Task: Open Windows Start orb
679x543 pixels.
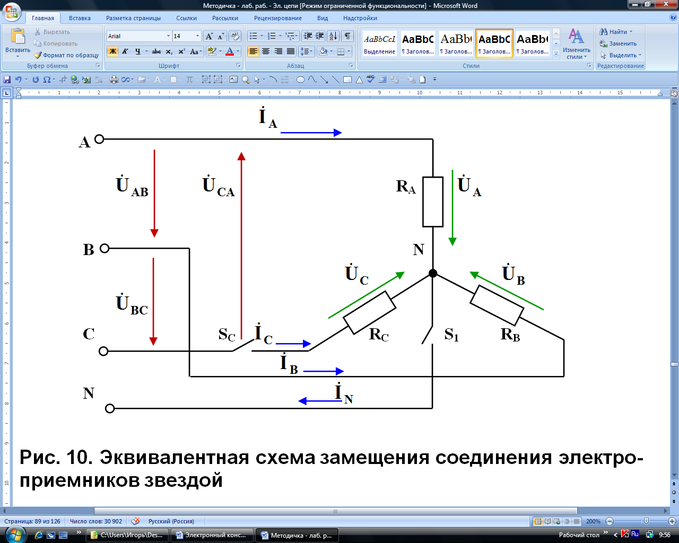Action: click(x=15, y=535)
